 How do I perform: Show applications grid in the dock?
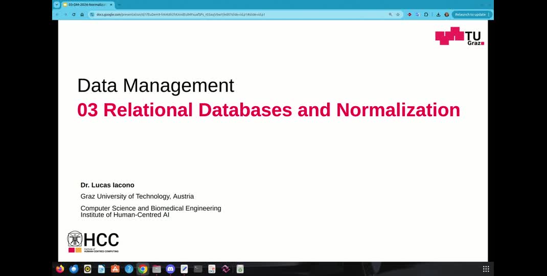486,269
